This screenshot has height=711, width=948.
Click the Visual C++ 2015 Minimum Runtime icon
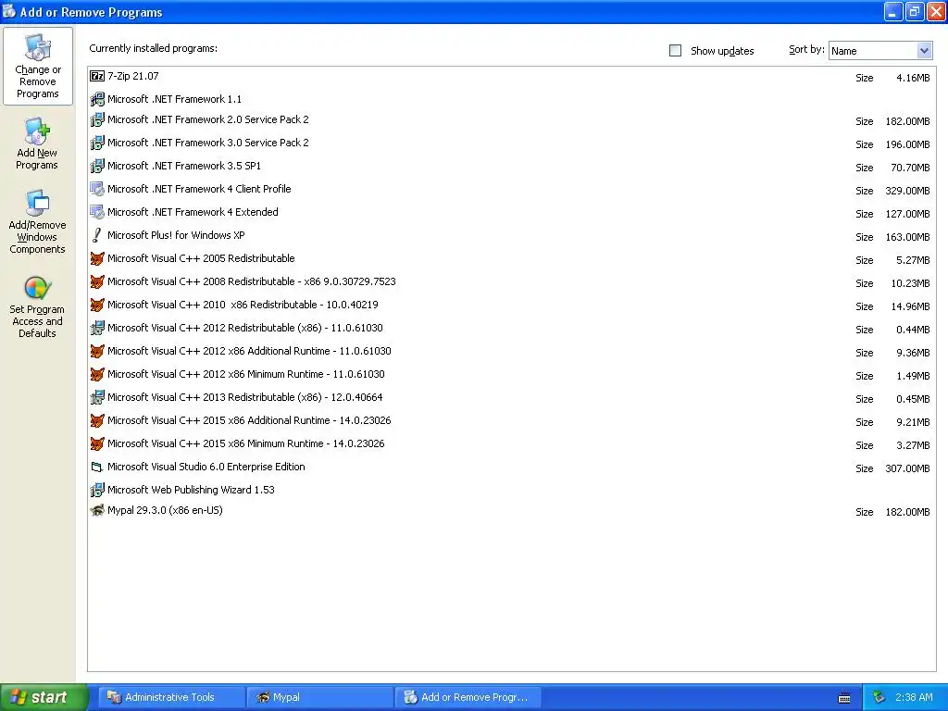pos(96,443)
